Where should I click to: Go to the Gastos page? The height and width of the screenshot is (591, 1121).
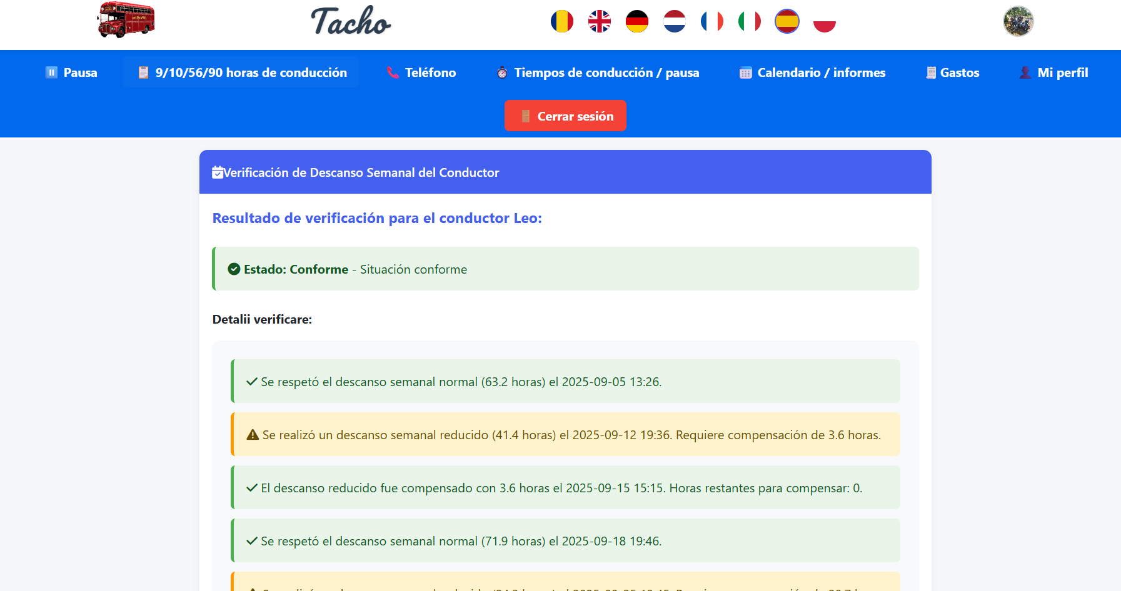point(952,72)
